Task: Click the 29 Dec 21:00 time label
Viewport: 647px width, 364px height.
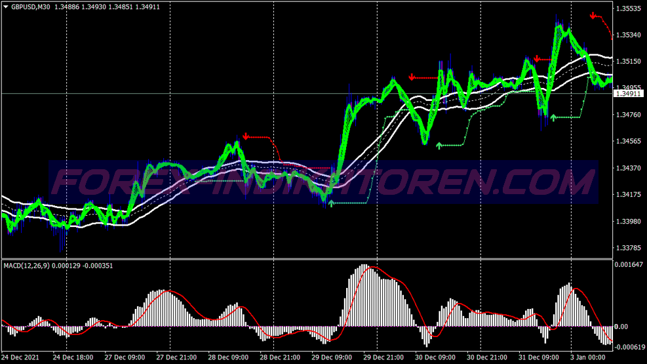Action: (383, 357)
